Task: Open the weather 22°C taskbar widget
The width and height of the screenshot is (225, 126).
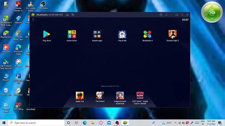Action: point(167,123)
